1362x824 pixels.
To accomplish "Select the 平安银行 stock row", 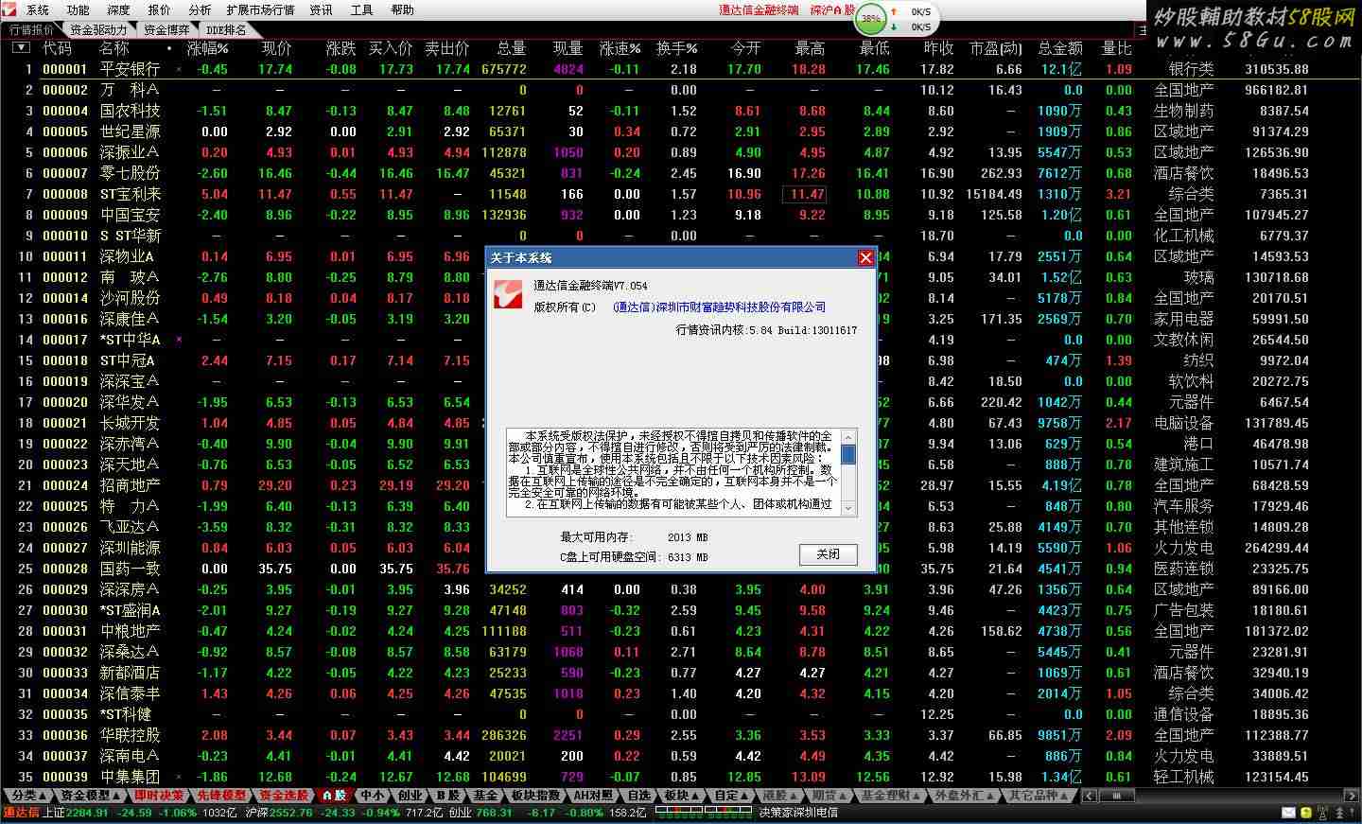I will (681, 69).
